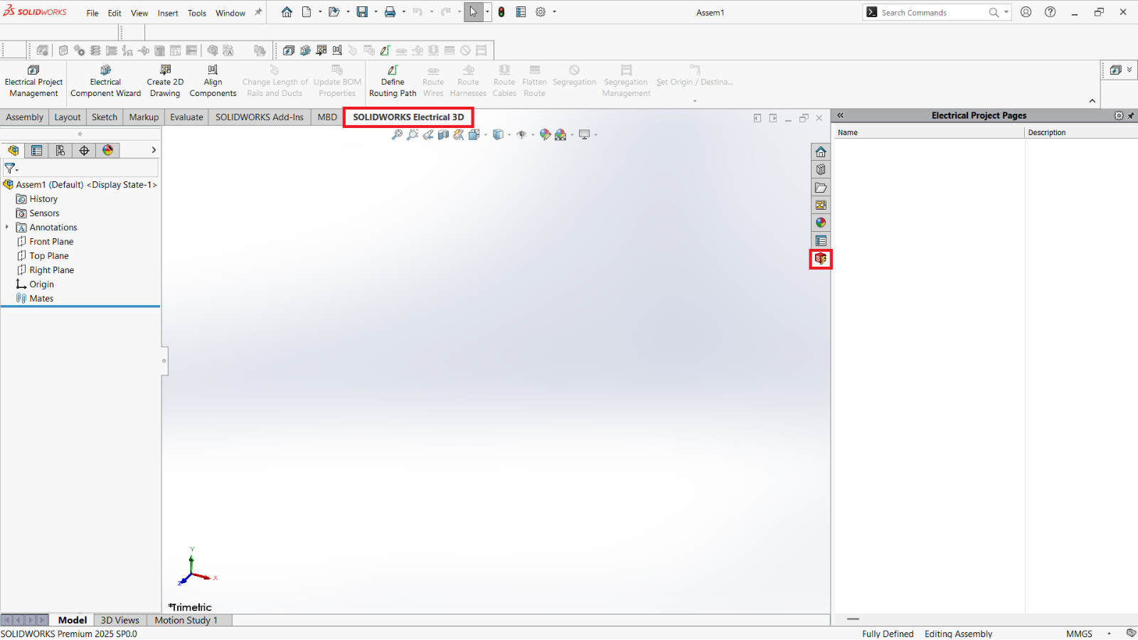
Task: Collapse the CommandManager ribbon arrow
Action: 1092,101
